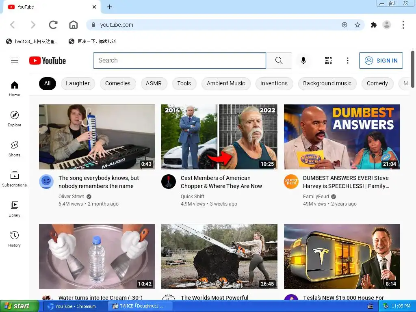Select the Background music filter chip

(327, 84)
